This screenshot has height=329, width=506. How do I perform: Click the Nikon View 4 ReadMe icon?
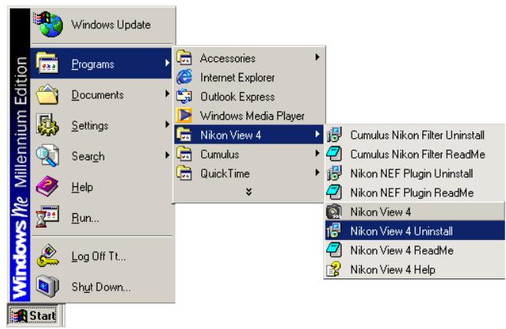[x=334, y=250]
